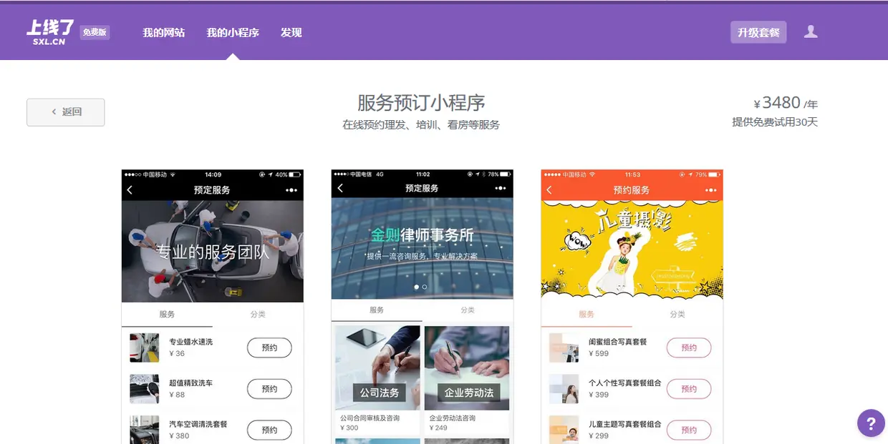
Task: Click 预约 for 超值精致洗车
Action: click(269, 388)
